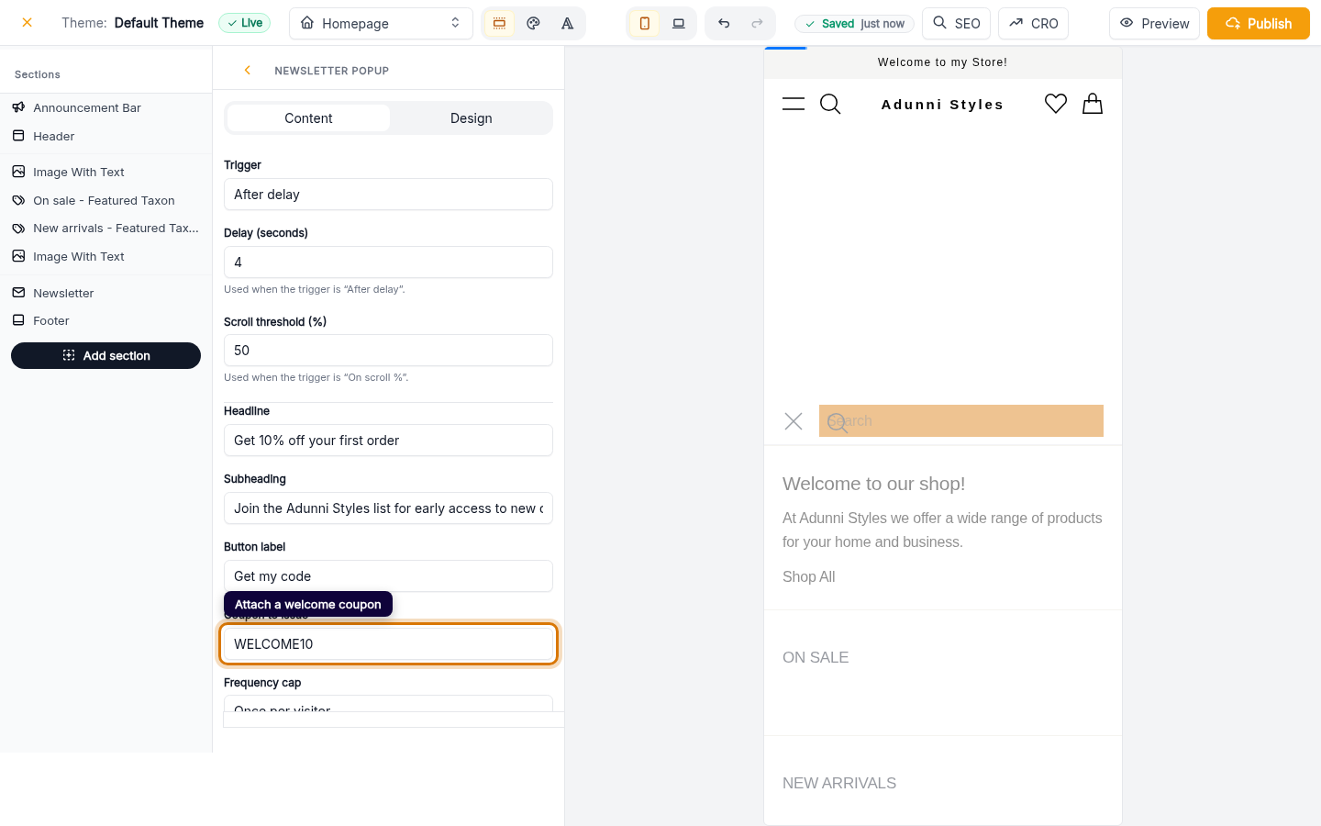Open the typography settings icon

click(x=568, y=23)
